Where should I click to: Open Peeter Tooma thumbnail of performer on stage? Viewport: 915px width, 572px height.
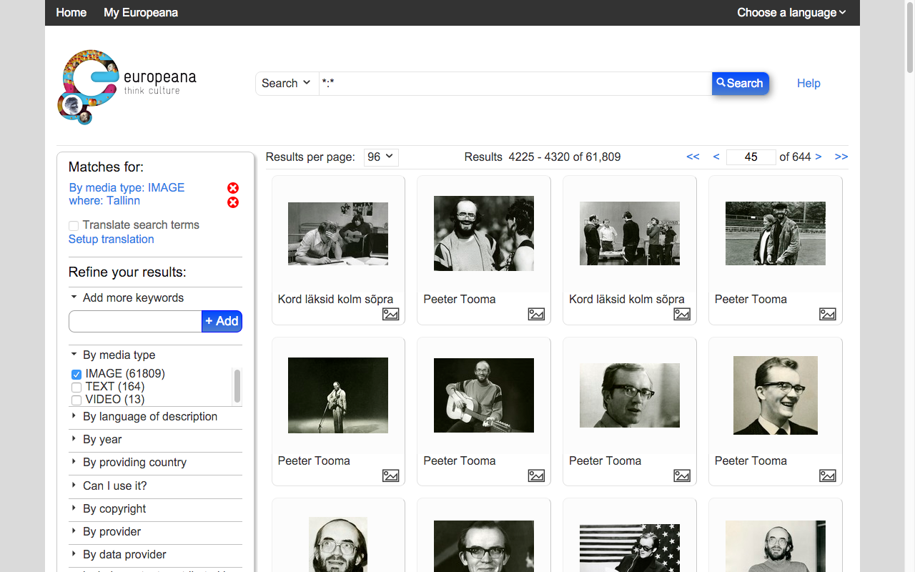(x=338, y=395)
